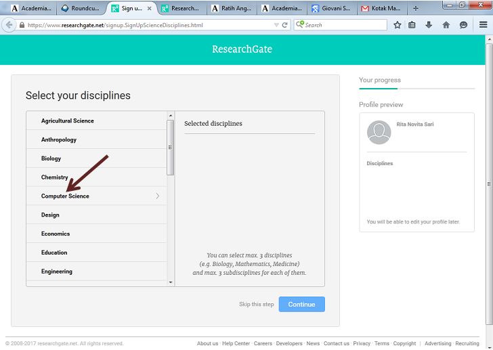493x350 pixels.
Task: Open the Copyright footer link
Action: point(404,343)
